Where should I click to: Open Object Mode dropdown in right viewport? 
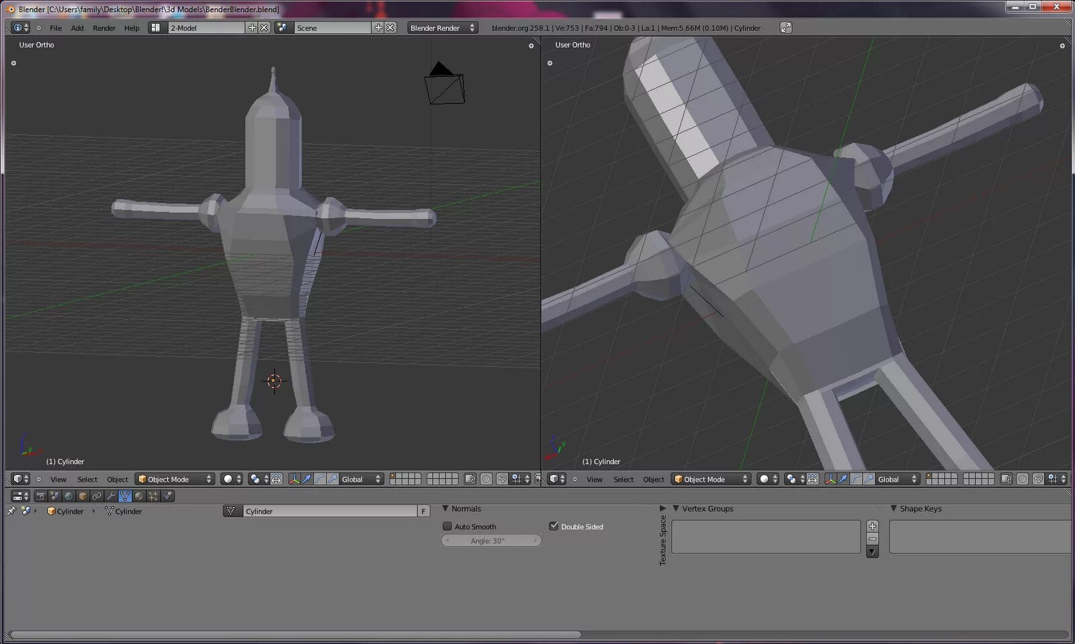[x=711, y=479]
